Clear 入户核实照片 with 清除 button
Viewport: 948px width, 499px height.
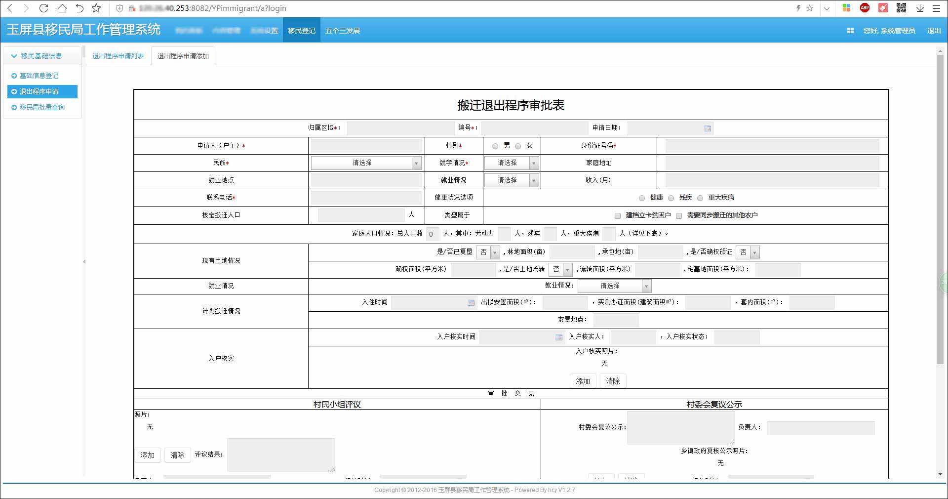coord(613,381)
